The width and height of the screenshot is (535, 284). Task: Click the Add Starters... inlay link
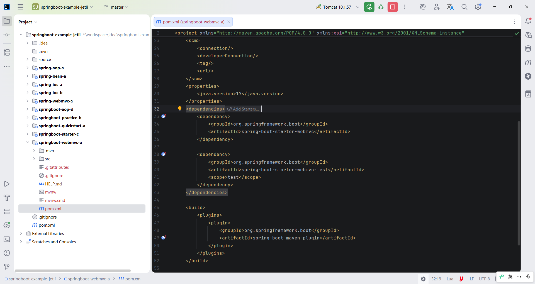243,109
